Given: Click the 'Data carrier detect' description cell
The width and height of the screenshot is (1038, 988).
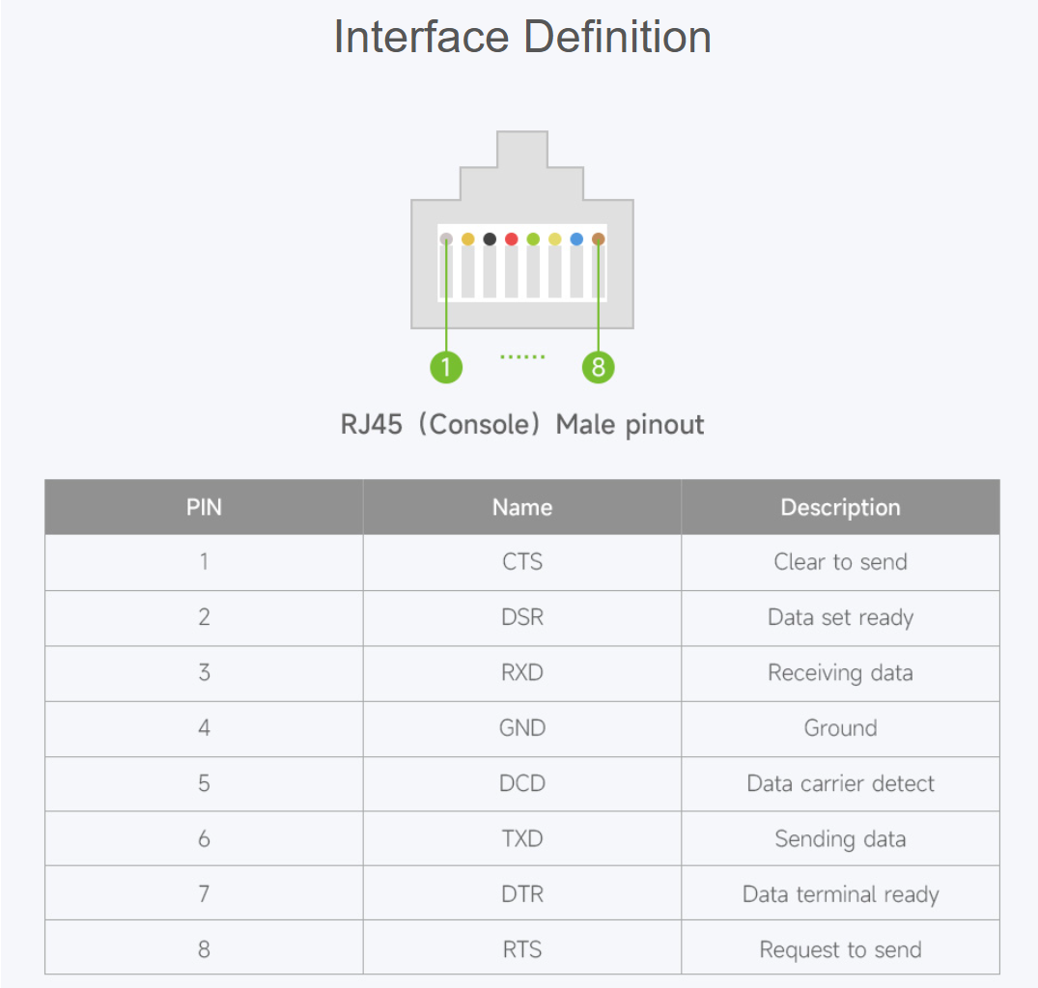Looking at the screenshot, I should [x=841, y=784].
